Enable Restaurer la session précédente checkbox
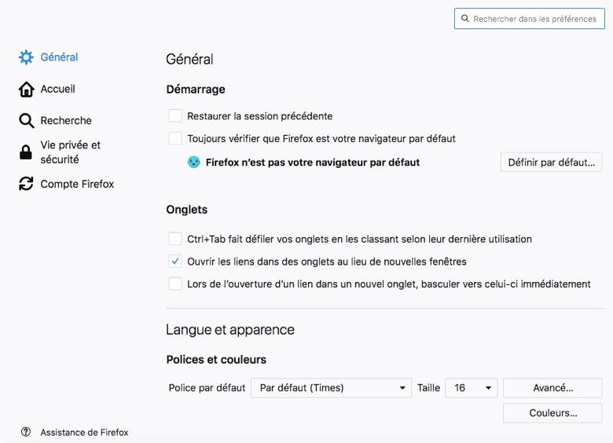The height and width of the screenshot is (443, 613). [174, 116]
